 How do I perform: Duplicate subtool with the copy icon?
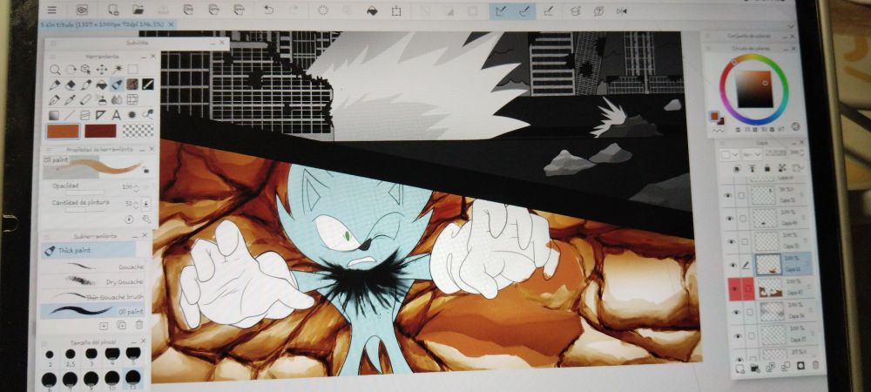coord(122,326)
